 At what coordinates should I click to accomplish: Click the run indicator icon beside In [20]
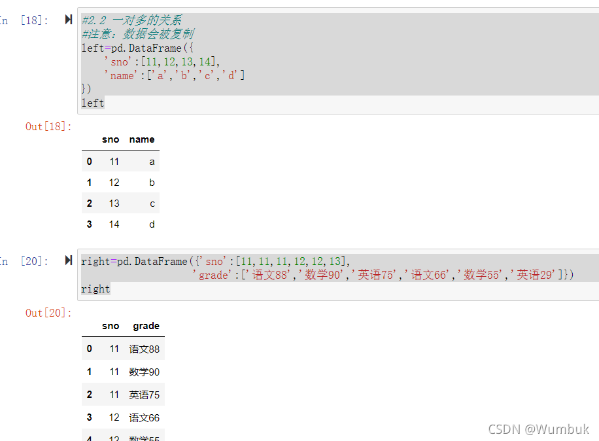coord(68,260)
